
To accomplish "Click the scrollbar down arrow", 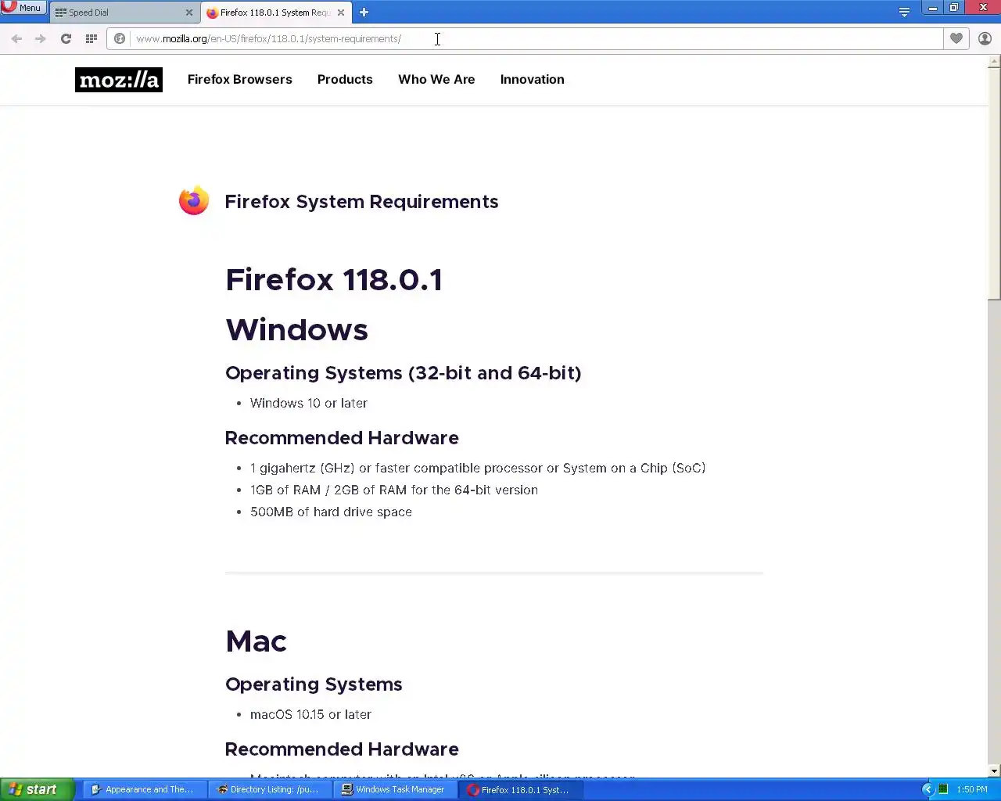I will [x=994, y=771].
